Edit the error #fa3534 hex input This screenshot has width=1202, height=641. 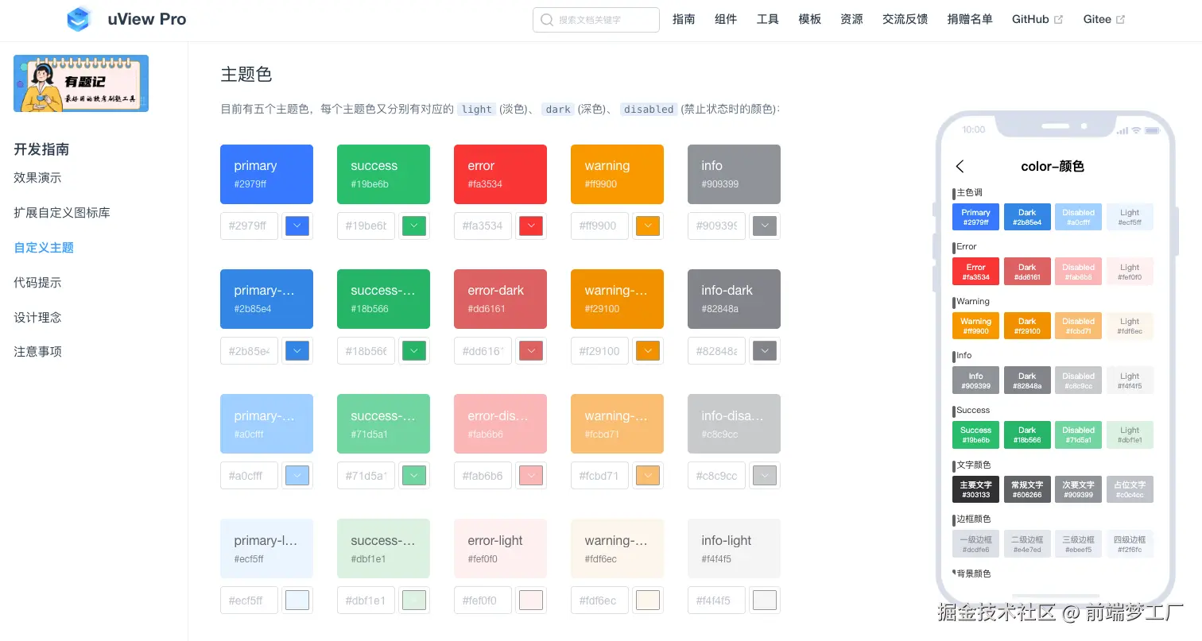coord(483,226)
